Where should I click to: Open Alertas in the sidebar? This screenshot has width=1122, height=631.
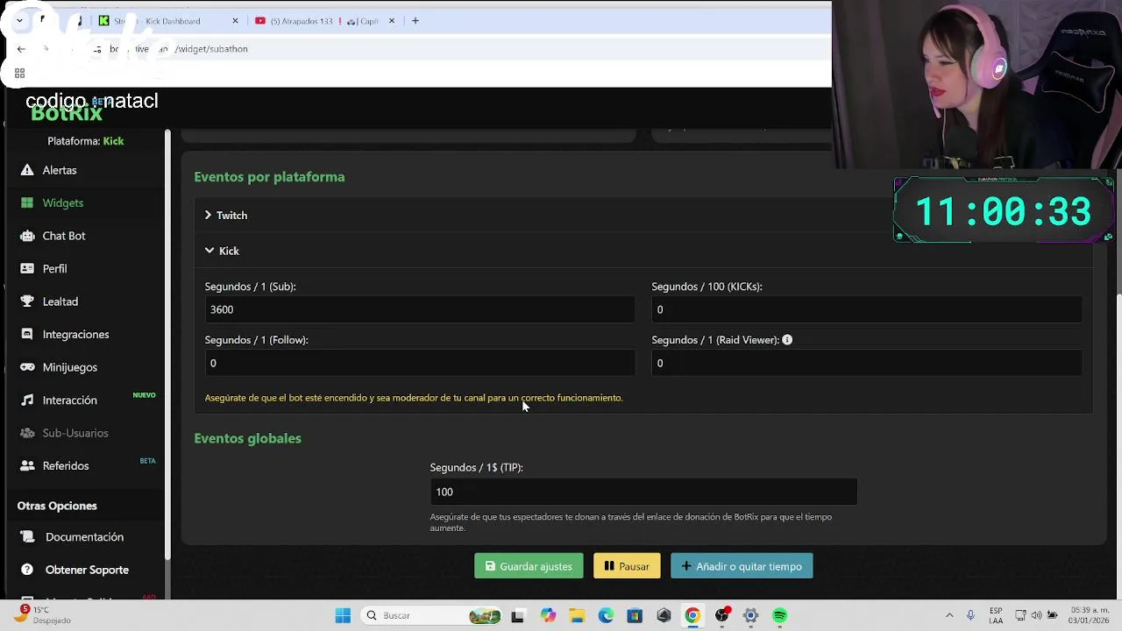click(x=60, y=171)
